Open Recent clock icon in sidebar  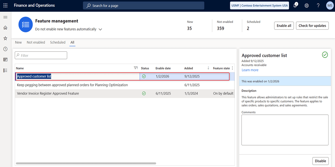point(5,49)
